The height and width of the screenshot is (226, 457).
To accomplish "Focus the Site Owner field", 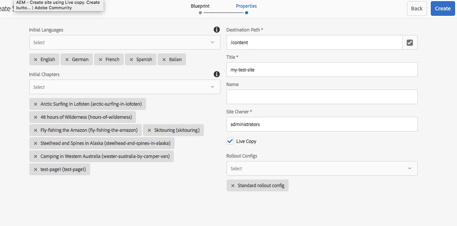I will pos(322,124).
